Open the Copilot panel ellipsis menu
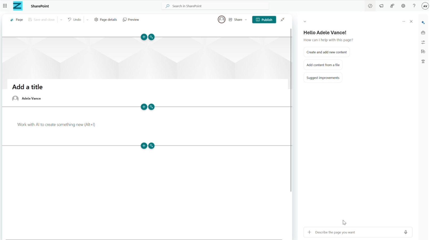The width and height of the screenshot is (430, 240). pyautogui.click(x=403, y=21)
